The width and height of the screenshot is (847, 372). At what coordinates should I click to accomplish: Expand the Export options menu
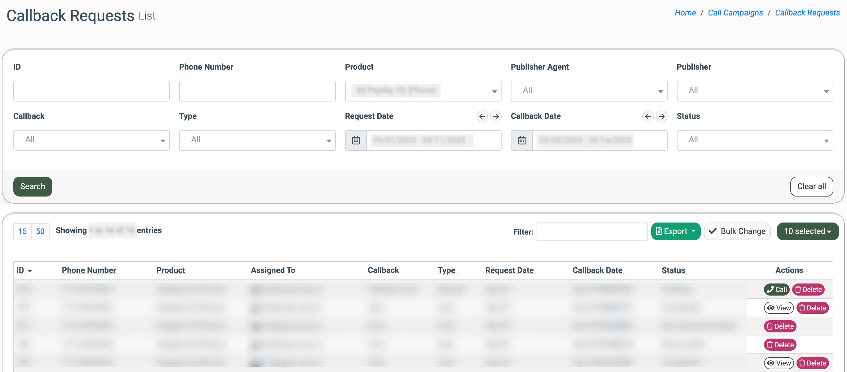(x=675, y=231)
